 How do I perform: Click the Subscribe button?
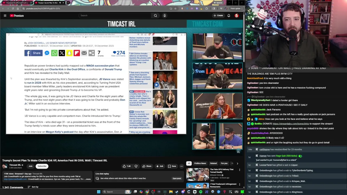(x=42, y=166)
